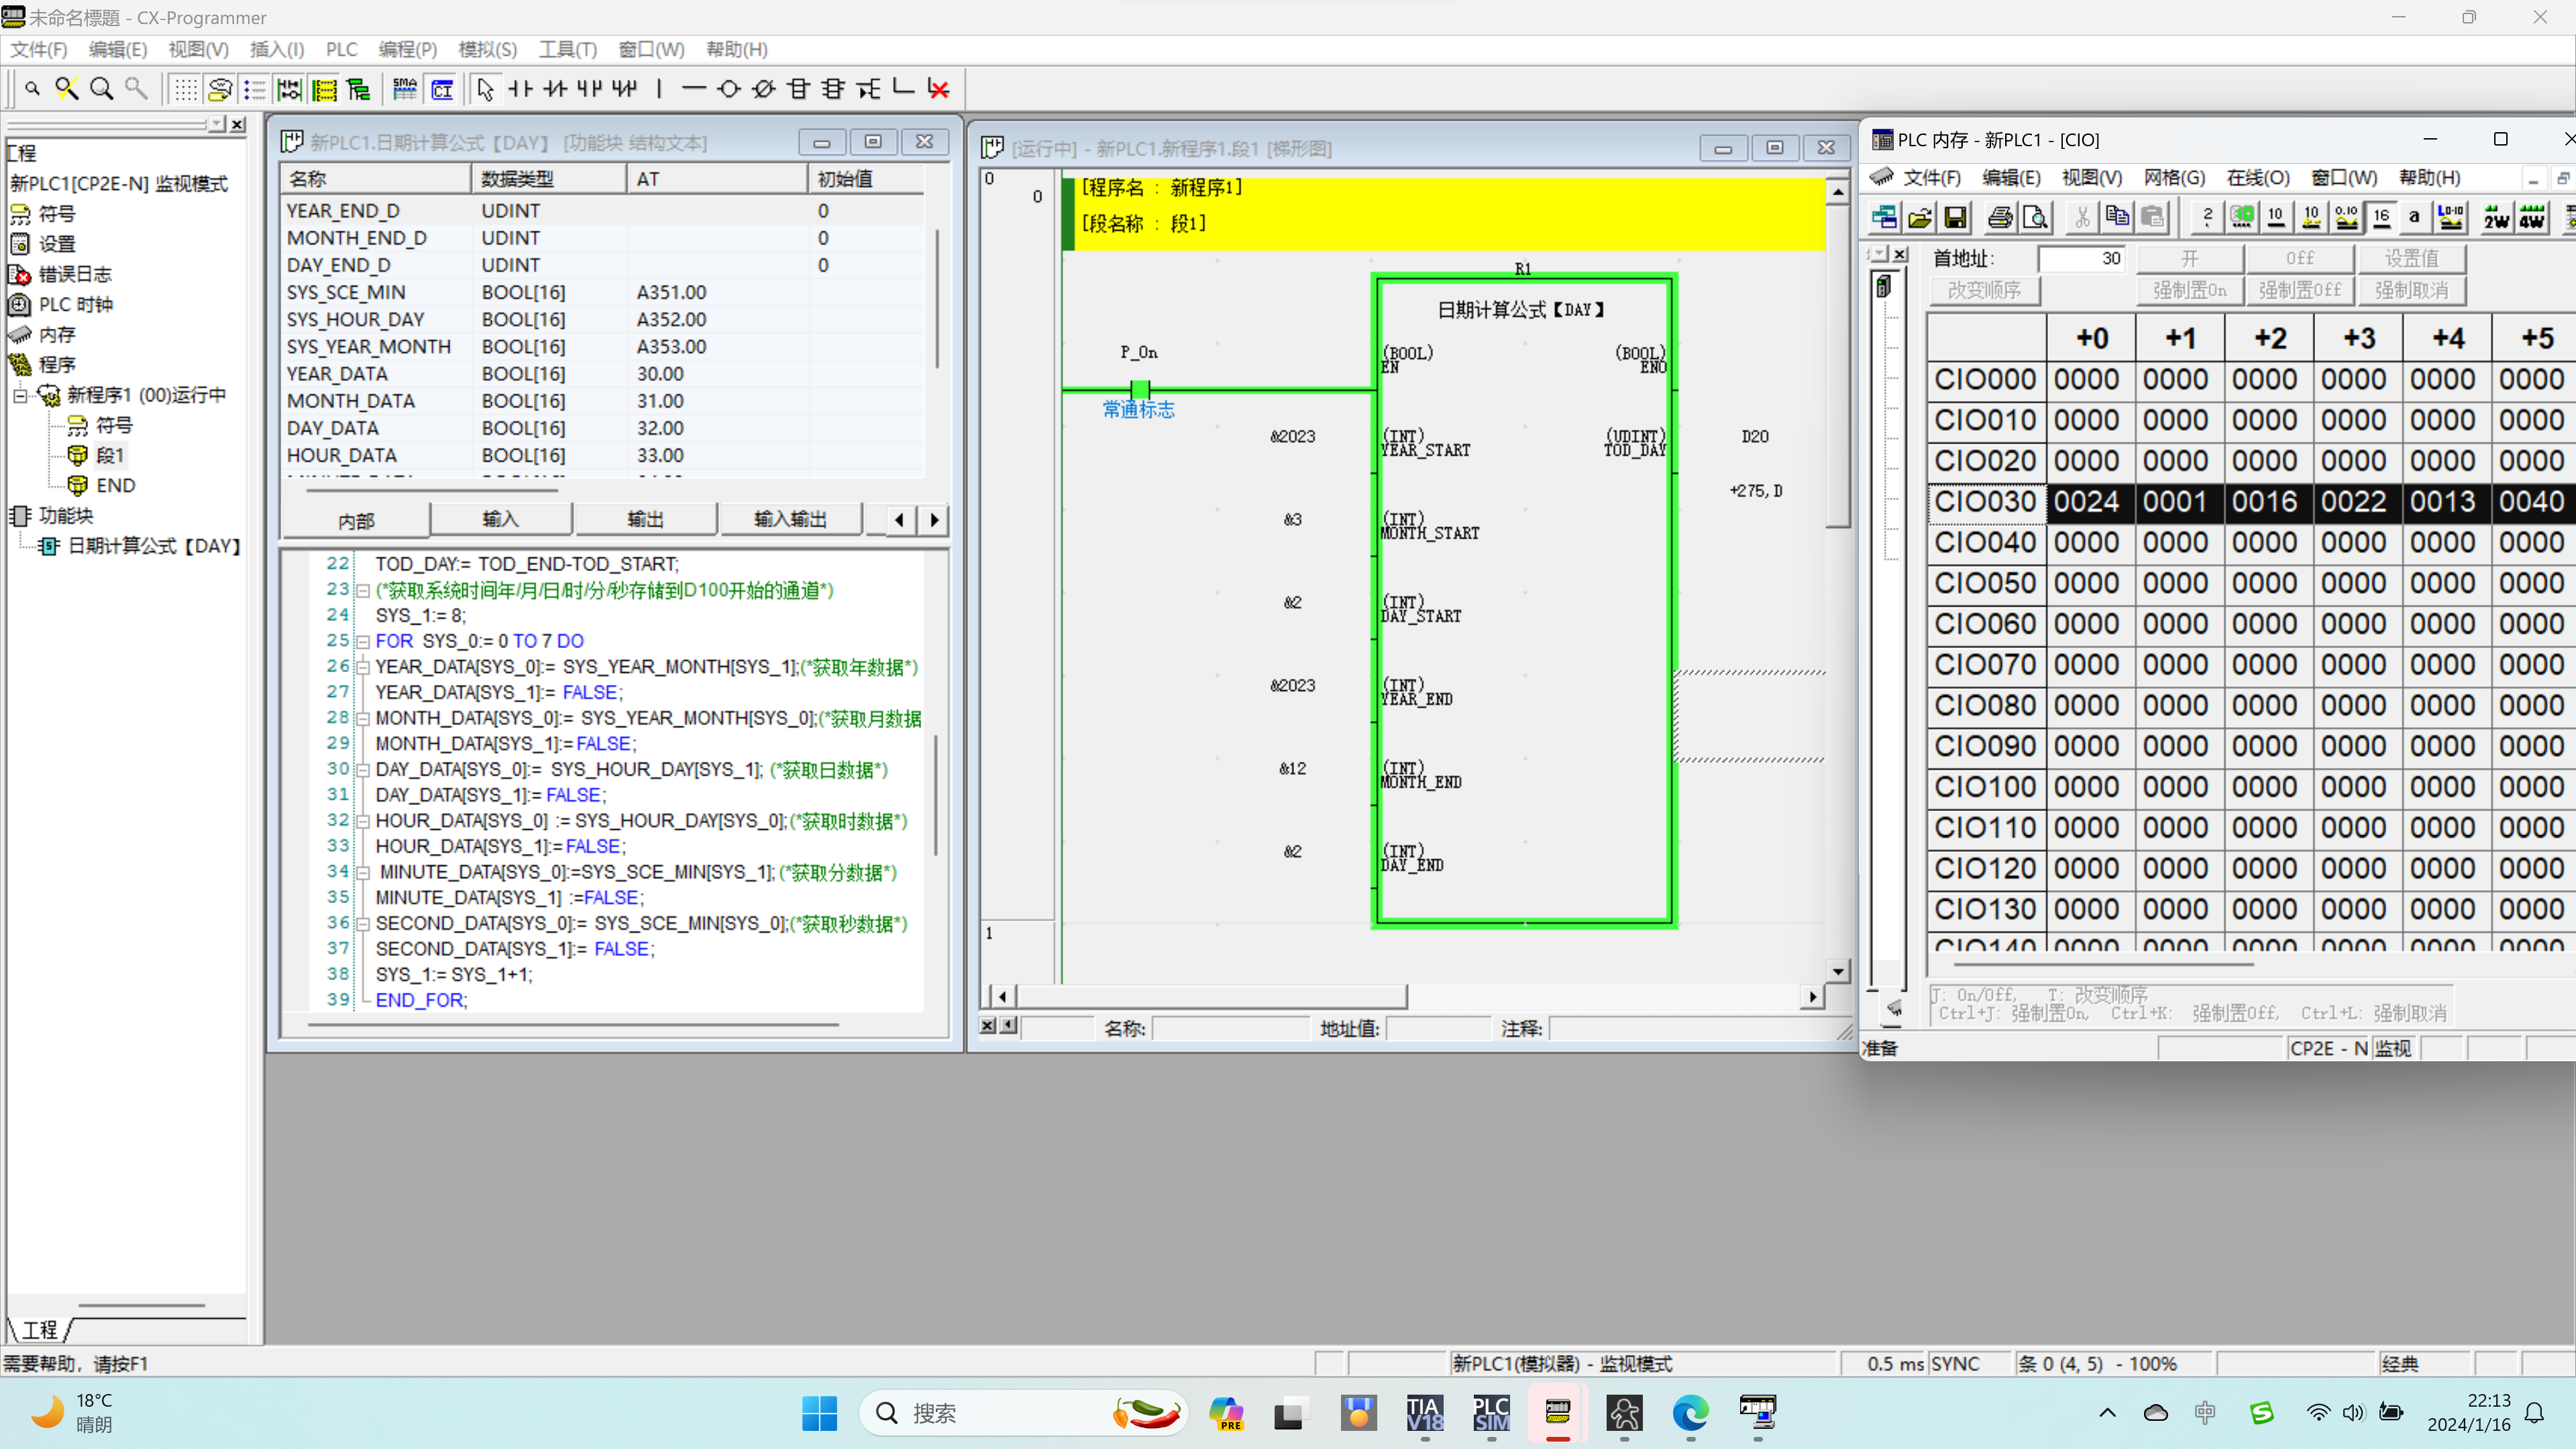
Task: Toggle hexadecimal 16 display format
Action: pos(2381,217)
